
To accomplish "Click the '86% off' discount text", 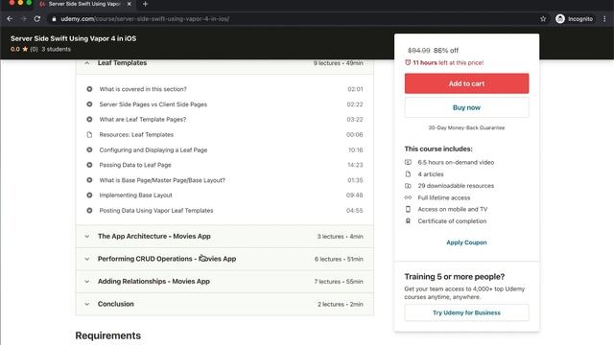I will pyautogui.click(x=446, y=51).
